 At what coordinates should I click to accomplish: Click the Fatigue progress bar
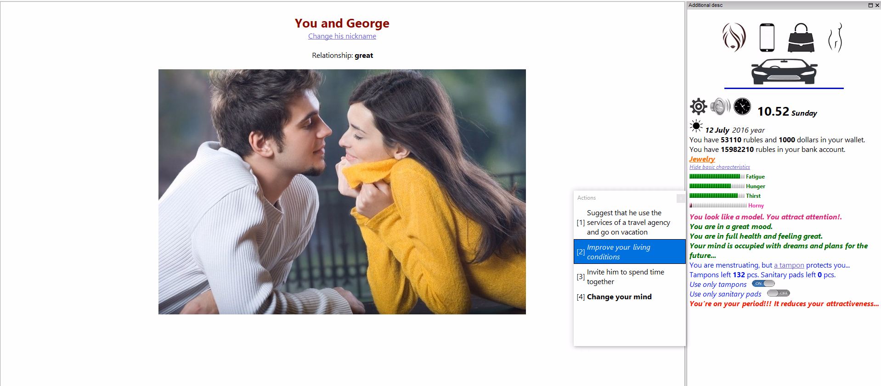[x=717, y=177]
